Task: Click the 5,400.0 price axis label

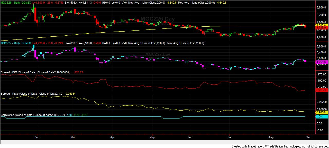Action: click(322, 53)
